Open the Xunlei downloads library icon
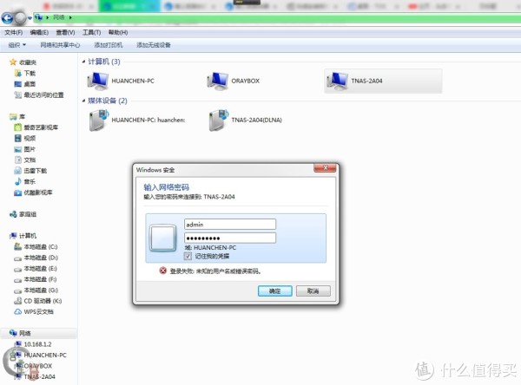Viewport: 521px width, 385px height. pyautogui.click(x=18, y=171)
